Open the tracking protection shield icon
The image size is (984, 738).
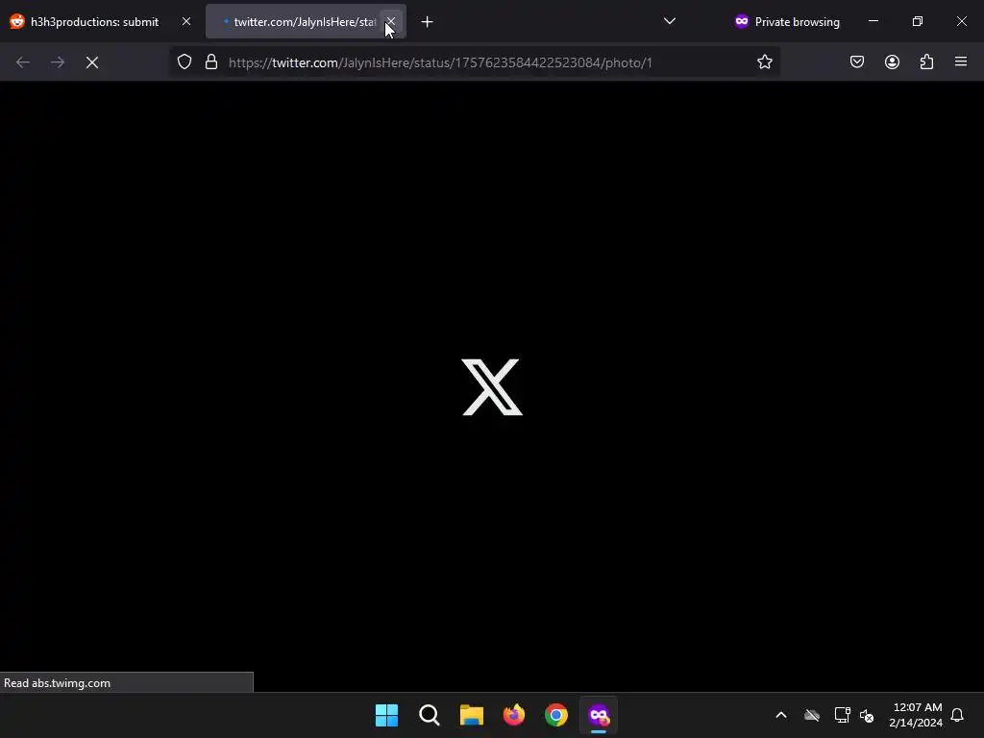(184, 62)
